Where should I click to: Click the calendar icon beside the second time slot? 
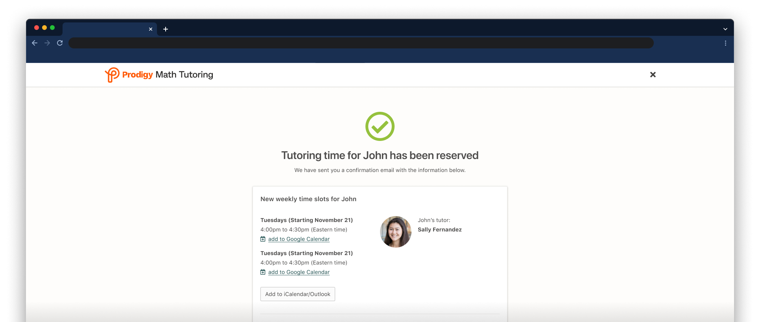click(263, 272)
